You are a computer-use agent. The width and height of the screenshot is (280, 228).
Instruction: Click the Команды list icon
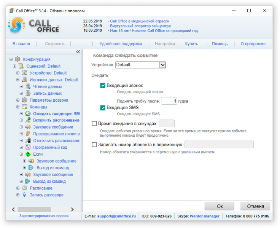pos(24,107)
